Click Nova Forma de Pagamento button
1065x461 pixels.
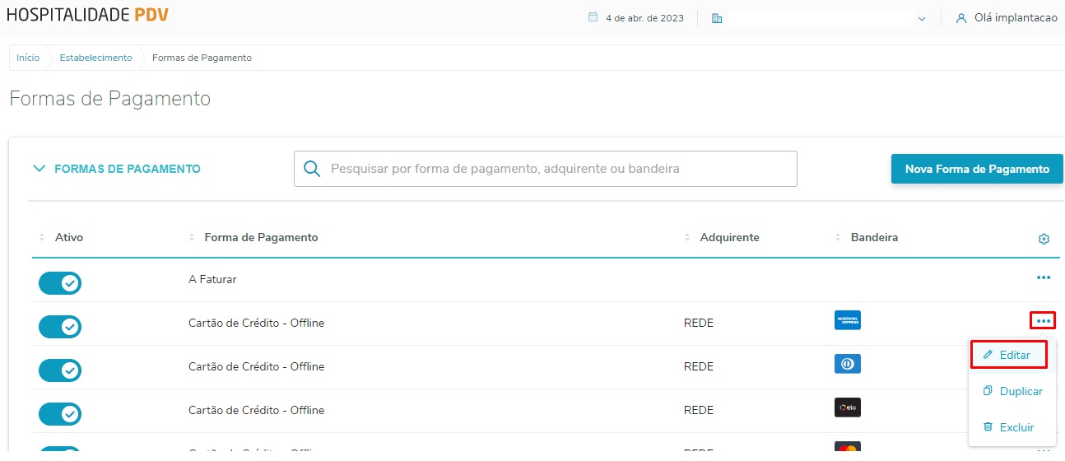(x=977, y=169)
